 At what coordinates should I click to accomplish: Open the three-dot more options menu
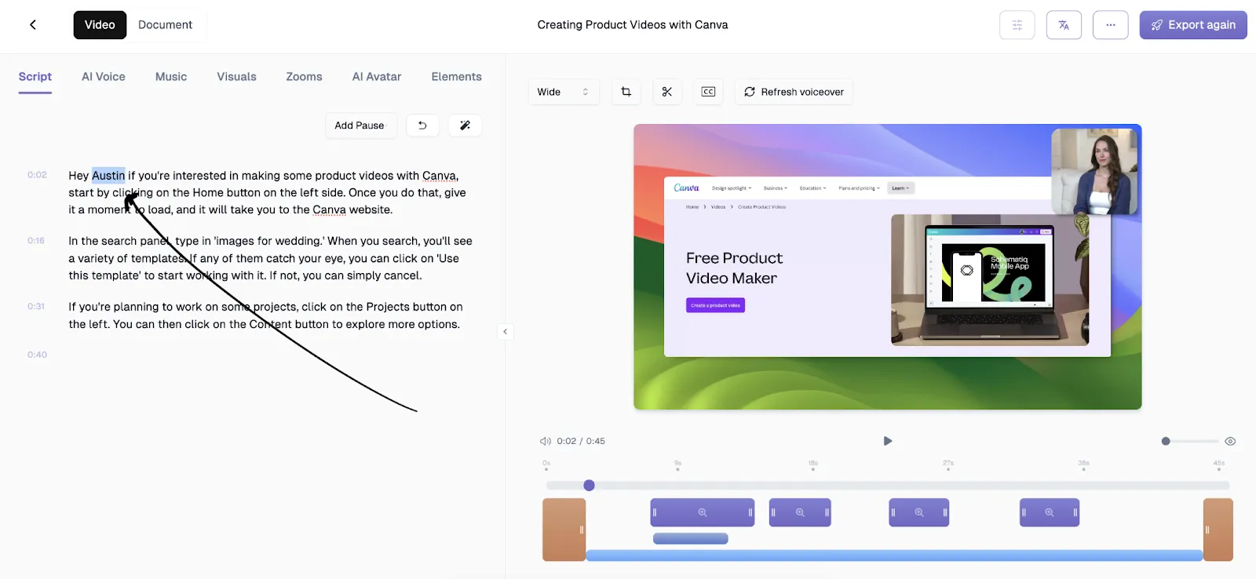(1111, 25)
